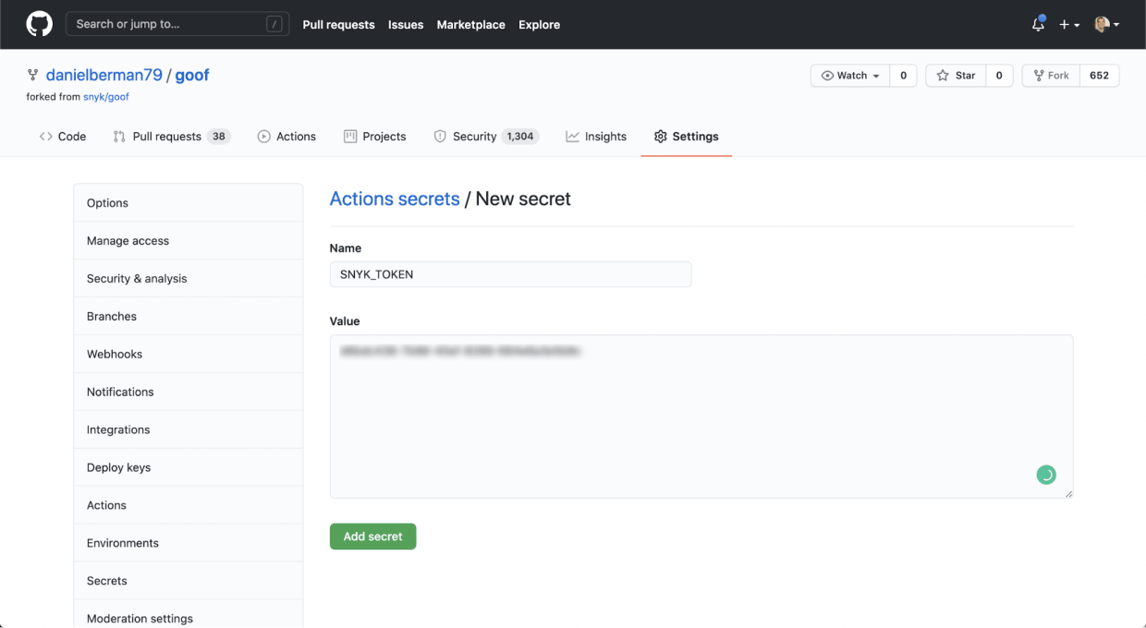Go to Marketplace in the top navigation
The width and height of the screenshot is (1146, 628).
click(x=470, y=25)
